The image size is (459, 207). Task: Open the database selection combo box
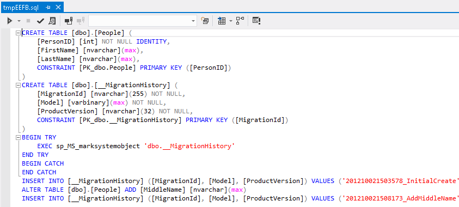143,21
